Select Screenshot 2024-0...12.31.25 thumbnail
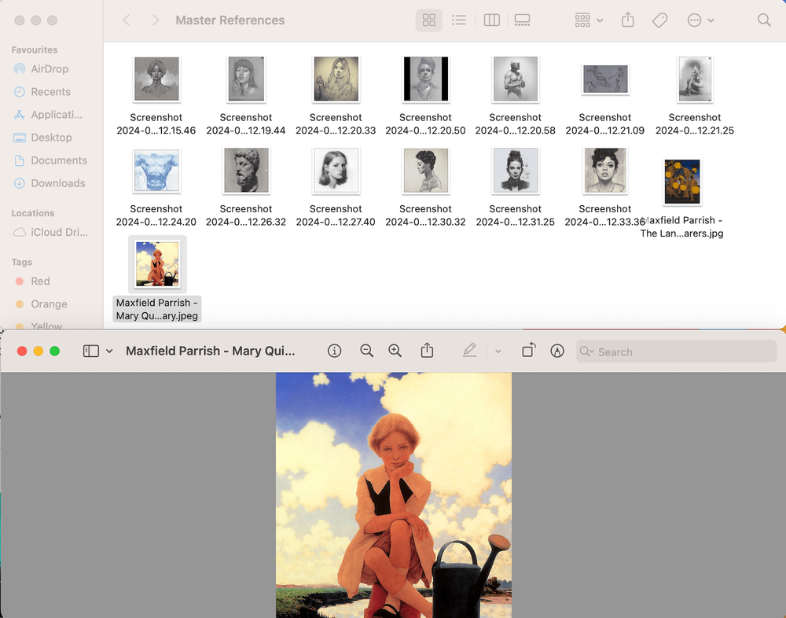The image size is (786, 618). (x=516, y=171)
